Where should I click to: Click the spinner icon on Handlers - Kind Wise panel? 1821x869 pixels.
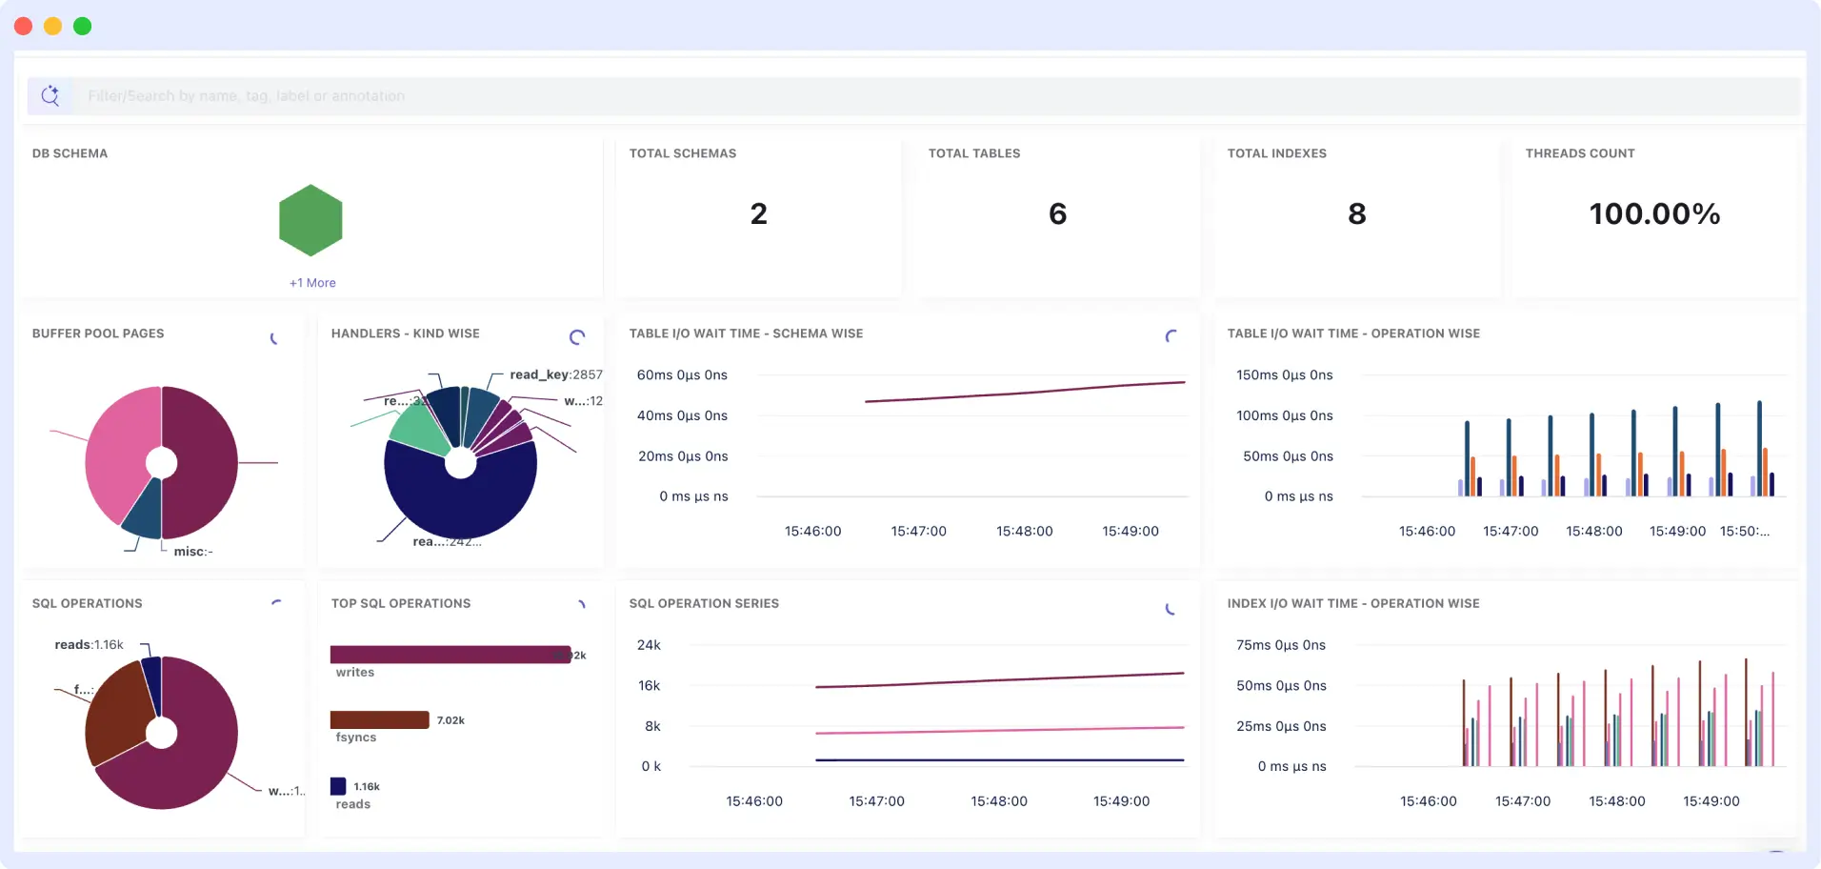[576, 337]
